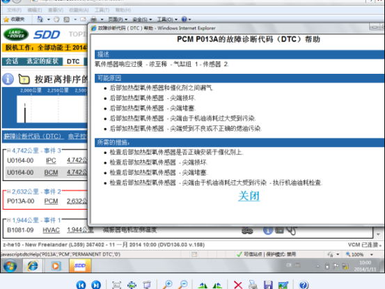The height and width of the screenshot is (289, 385).
Task: Click the SDD taskbar button
Action: 80,266
